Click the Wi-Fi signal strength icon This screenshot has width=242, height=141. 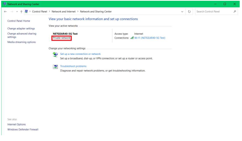click(132, 38)
